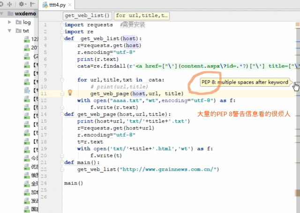Click line number 26 in gutter
300x213 pixels.
[x=44, y=197]
